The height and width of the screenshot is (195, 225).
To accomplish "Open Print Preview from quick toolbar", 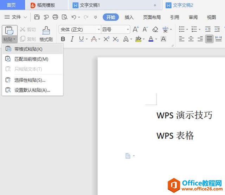I will pyautogui.click(x=64, y=17).
